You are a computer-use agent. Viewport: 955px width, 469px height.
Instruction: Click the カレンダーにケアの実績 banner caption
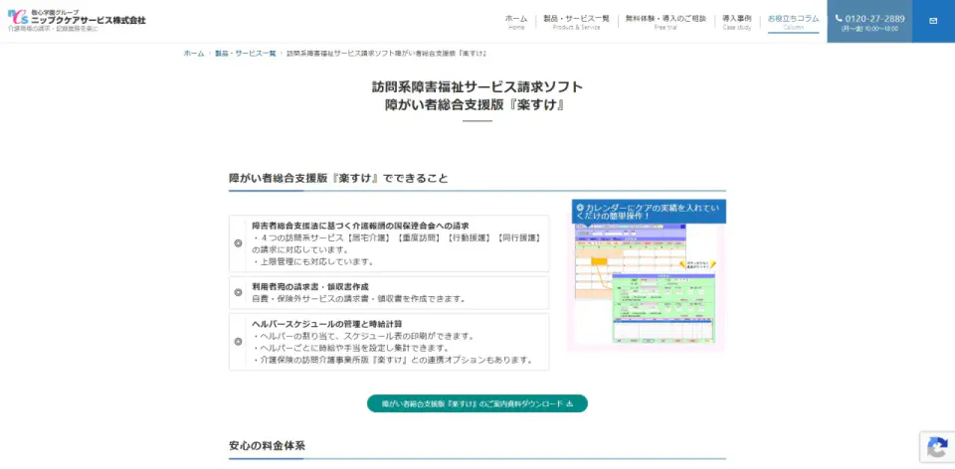tap(649, 211)
